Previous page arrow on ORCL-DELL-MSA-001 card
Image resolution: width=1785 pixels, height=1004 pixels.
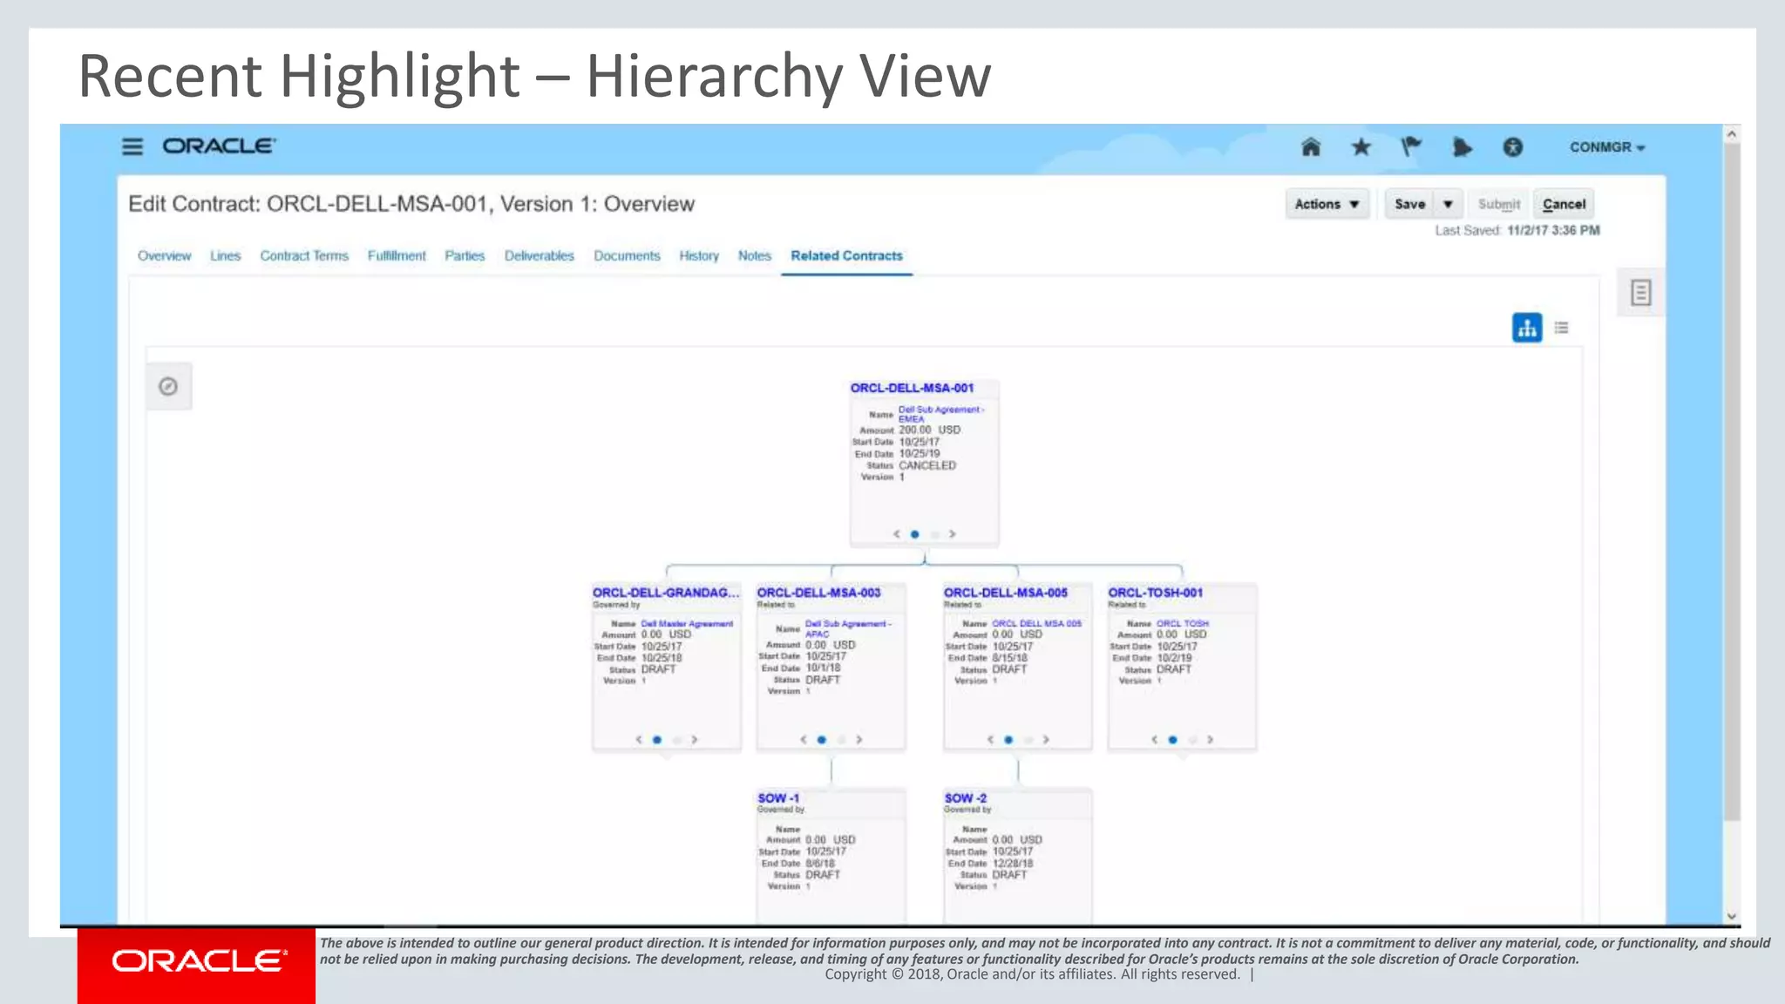pos(896,533)
